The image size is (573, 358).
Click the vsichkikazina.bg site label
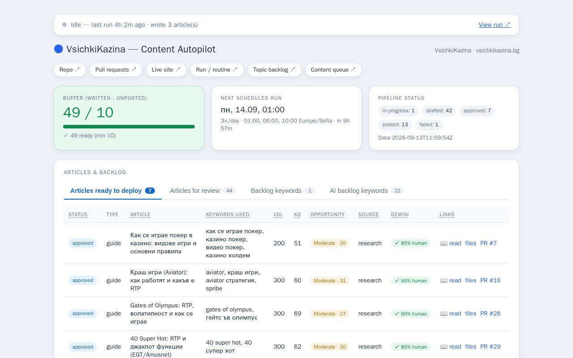click(x=498, y=51)
